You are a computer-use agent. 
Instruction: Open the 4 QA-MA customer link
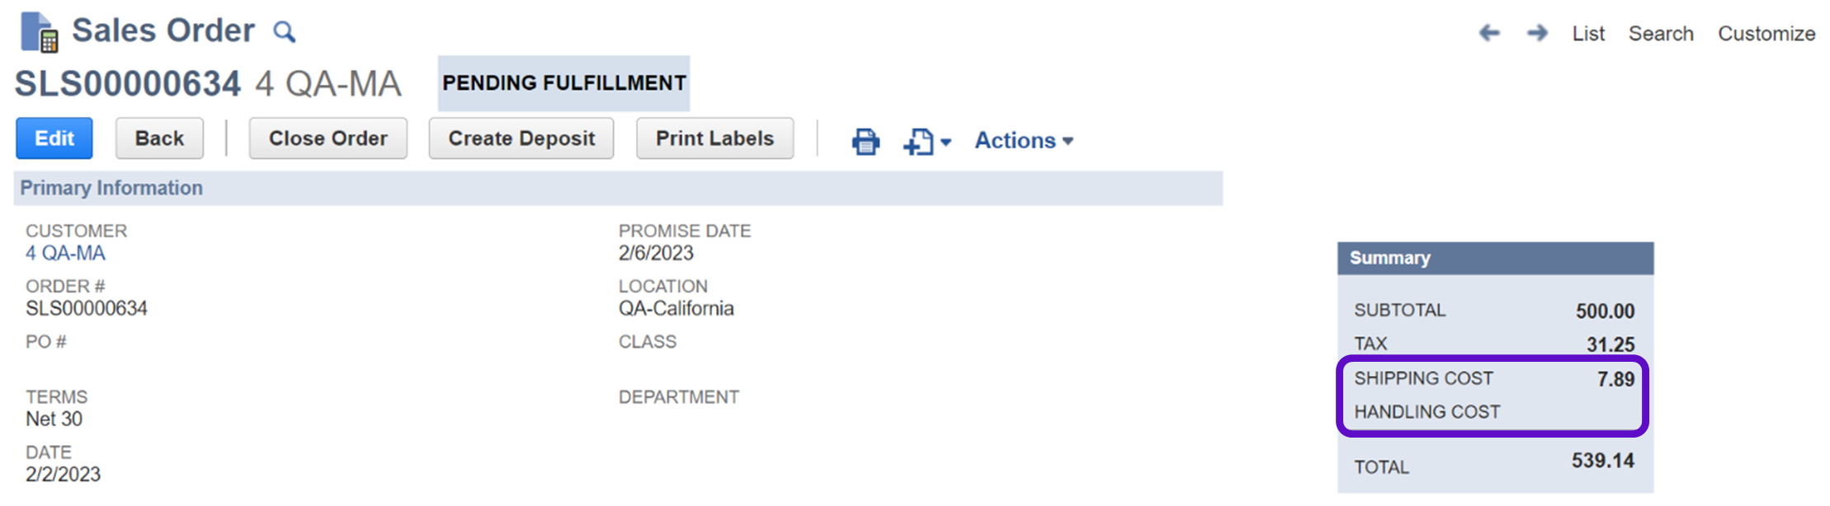tap(65, 253)
